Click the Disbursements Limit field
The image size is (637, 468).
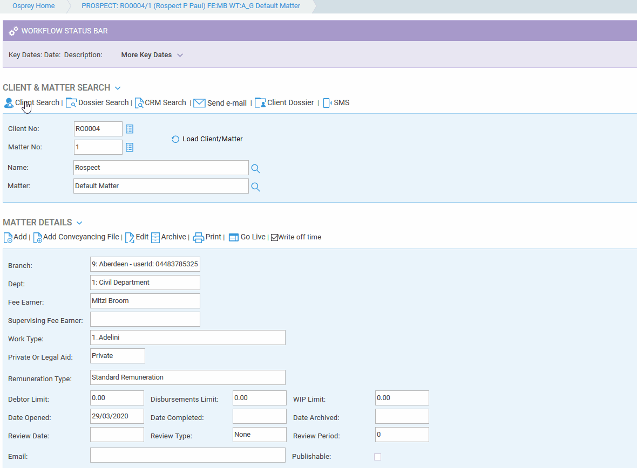click(x=260, y=398)
